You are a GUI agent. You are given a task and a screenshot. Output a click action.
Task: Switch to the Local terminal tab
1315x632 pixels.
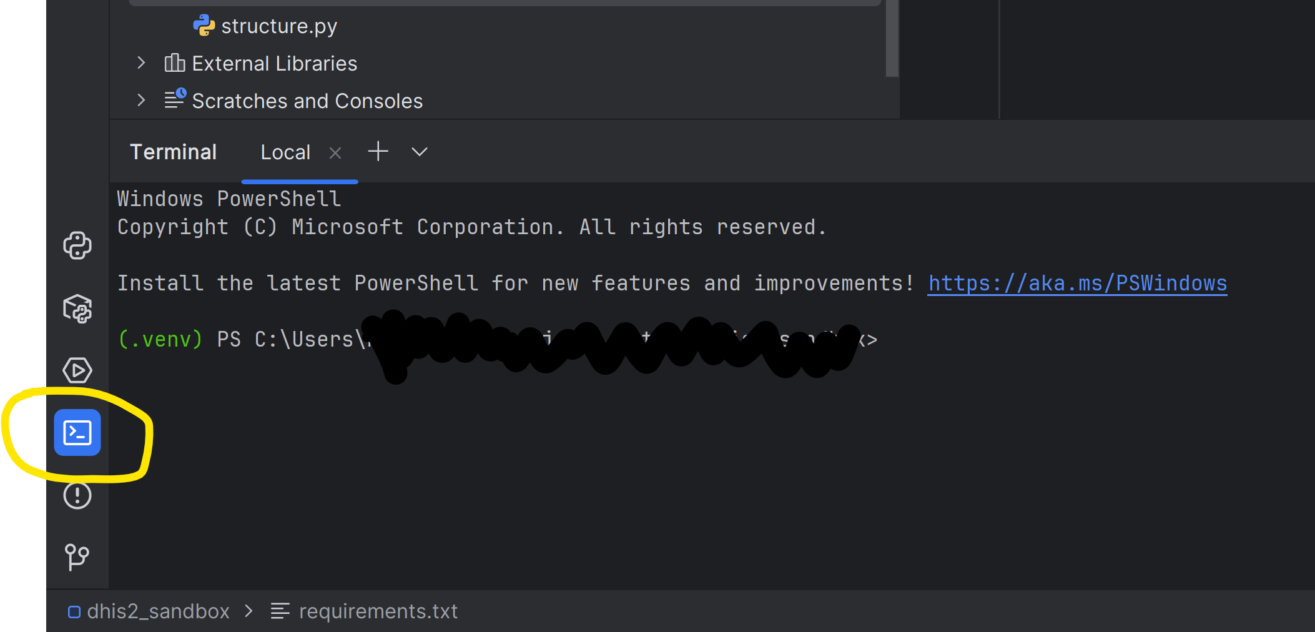click(285, 152)
